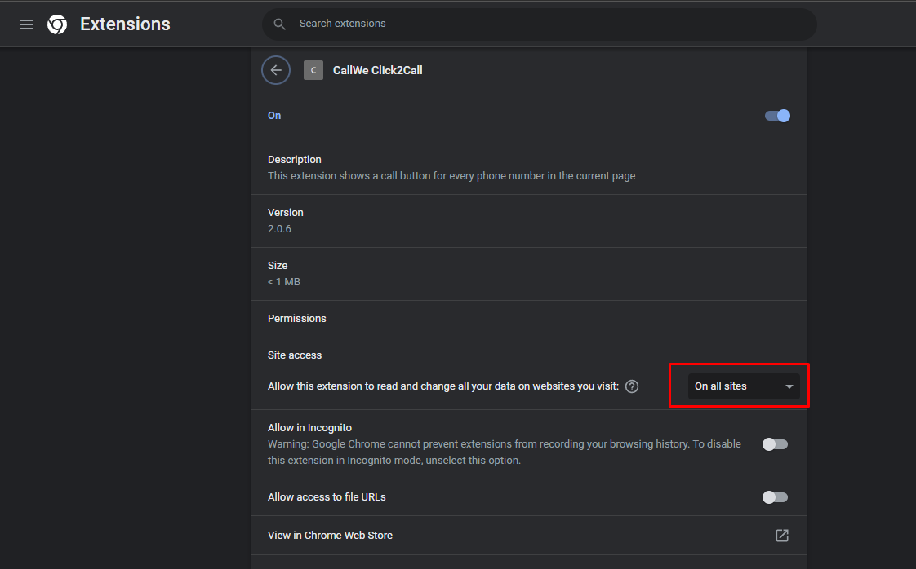The width and height of the screenshot is (916, 569).
Task: Enable the Allow in Incognito toggle
Action: pyautogui.click(x=776, y=444)
